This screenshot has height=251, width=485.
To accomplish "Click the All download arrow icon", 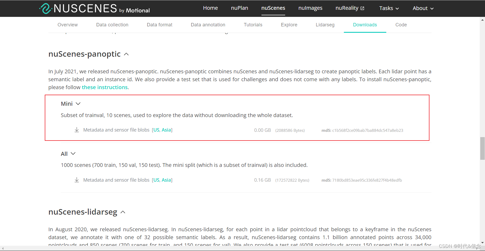I will tap(77, 180).
